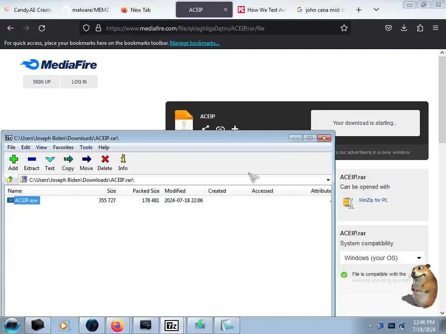
Task: Switch to the Candy.AI browser tab
Action: (28, 10)
